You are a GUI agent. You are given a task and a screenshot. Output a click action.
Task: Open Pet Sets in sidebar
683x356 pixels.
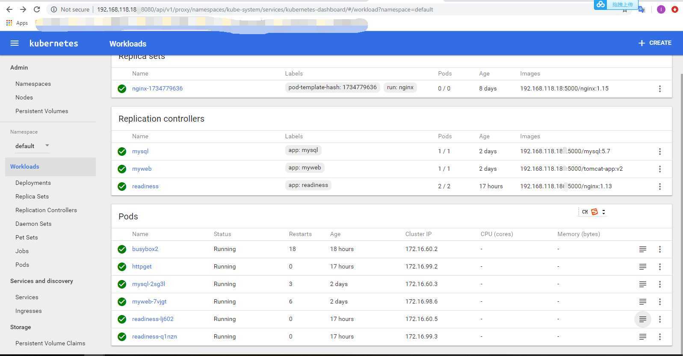27,237
